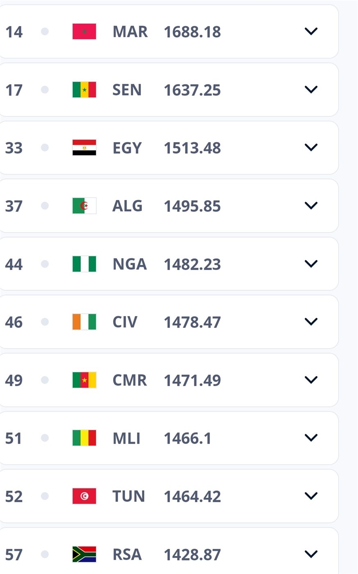Click RSA points value 1428.87

pyautogui.click(x=192, y=555)
